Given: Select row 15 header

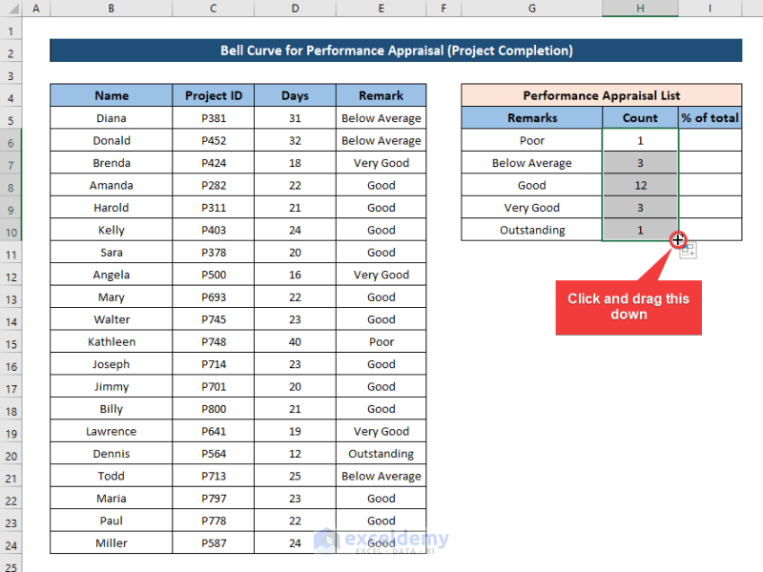Looking at the screenshot, I should point(10,344).
